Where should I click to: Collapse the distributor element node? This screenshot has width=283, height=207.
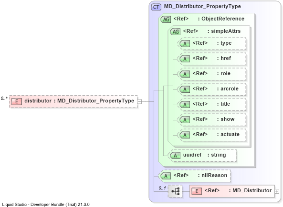(139, 101)
